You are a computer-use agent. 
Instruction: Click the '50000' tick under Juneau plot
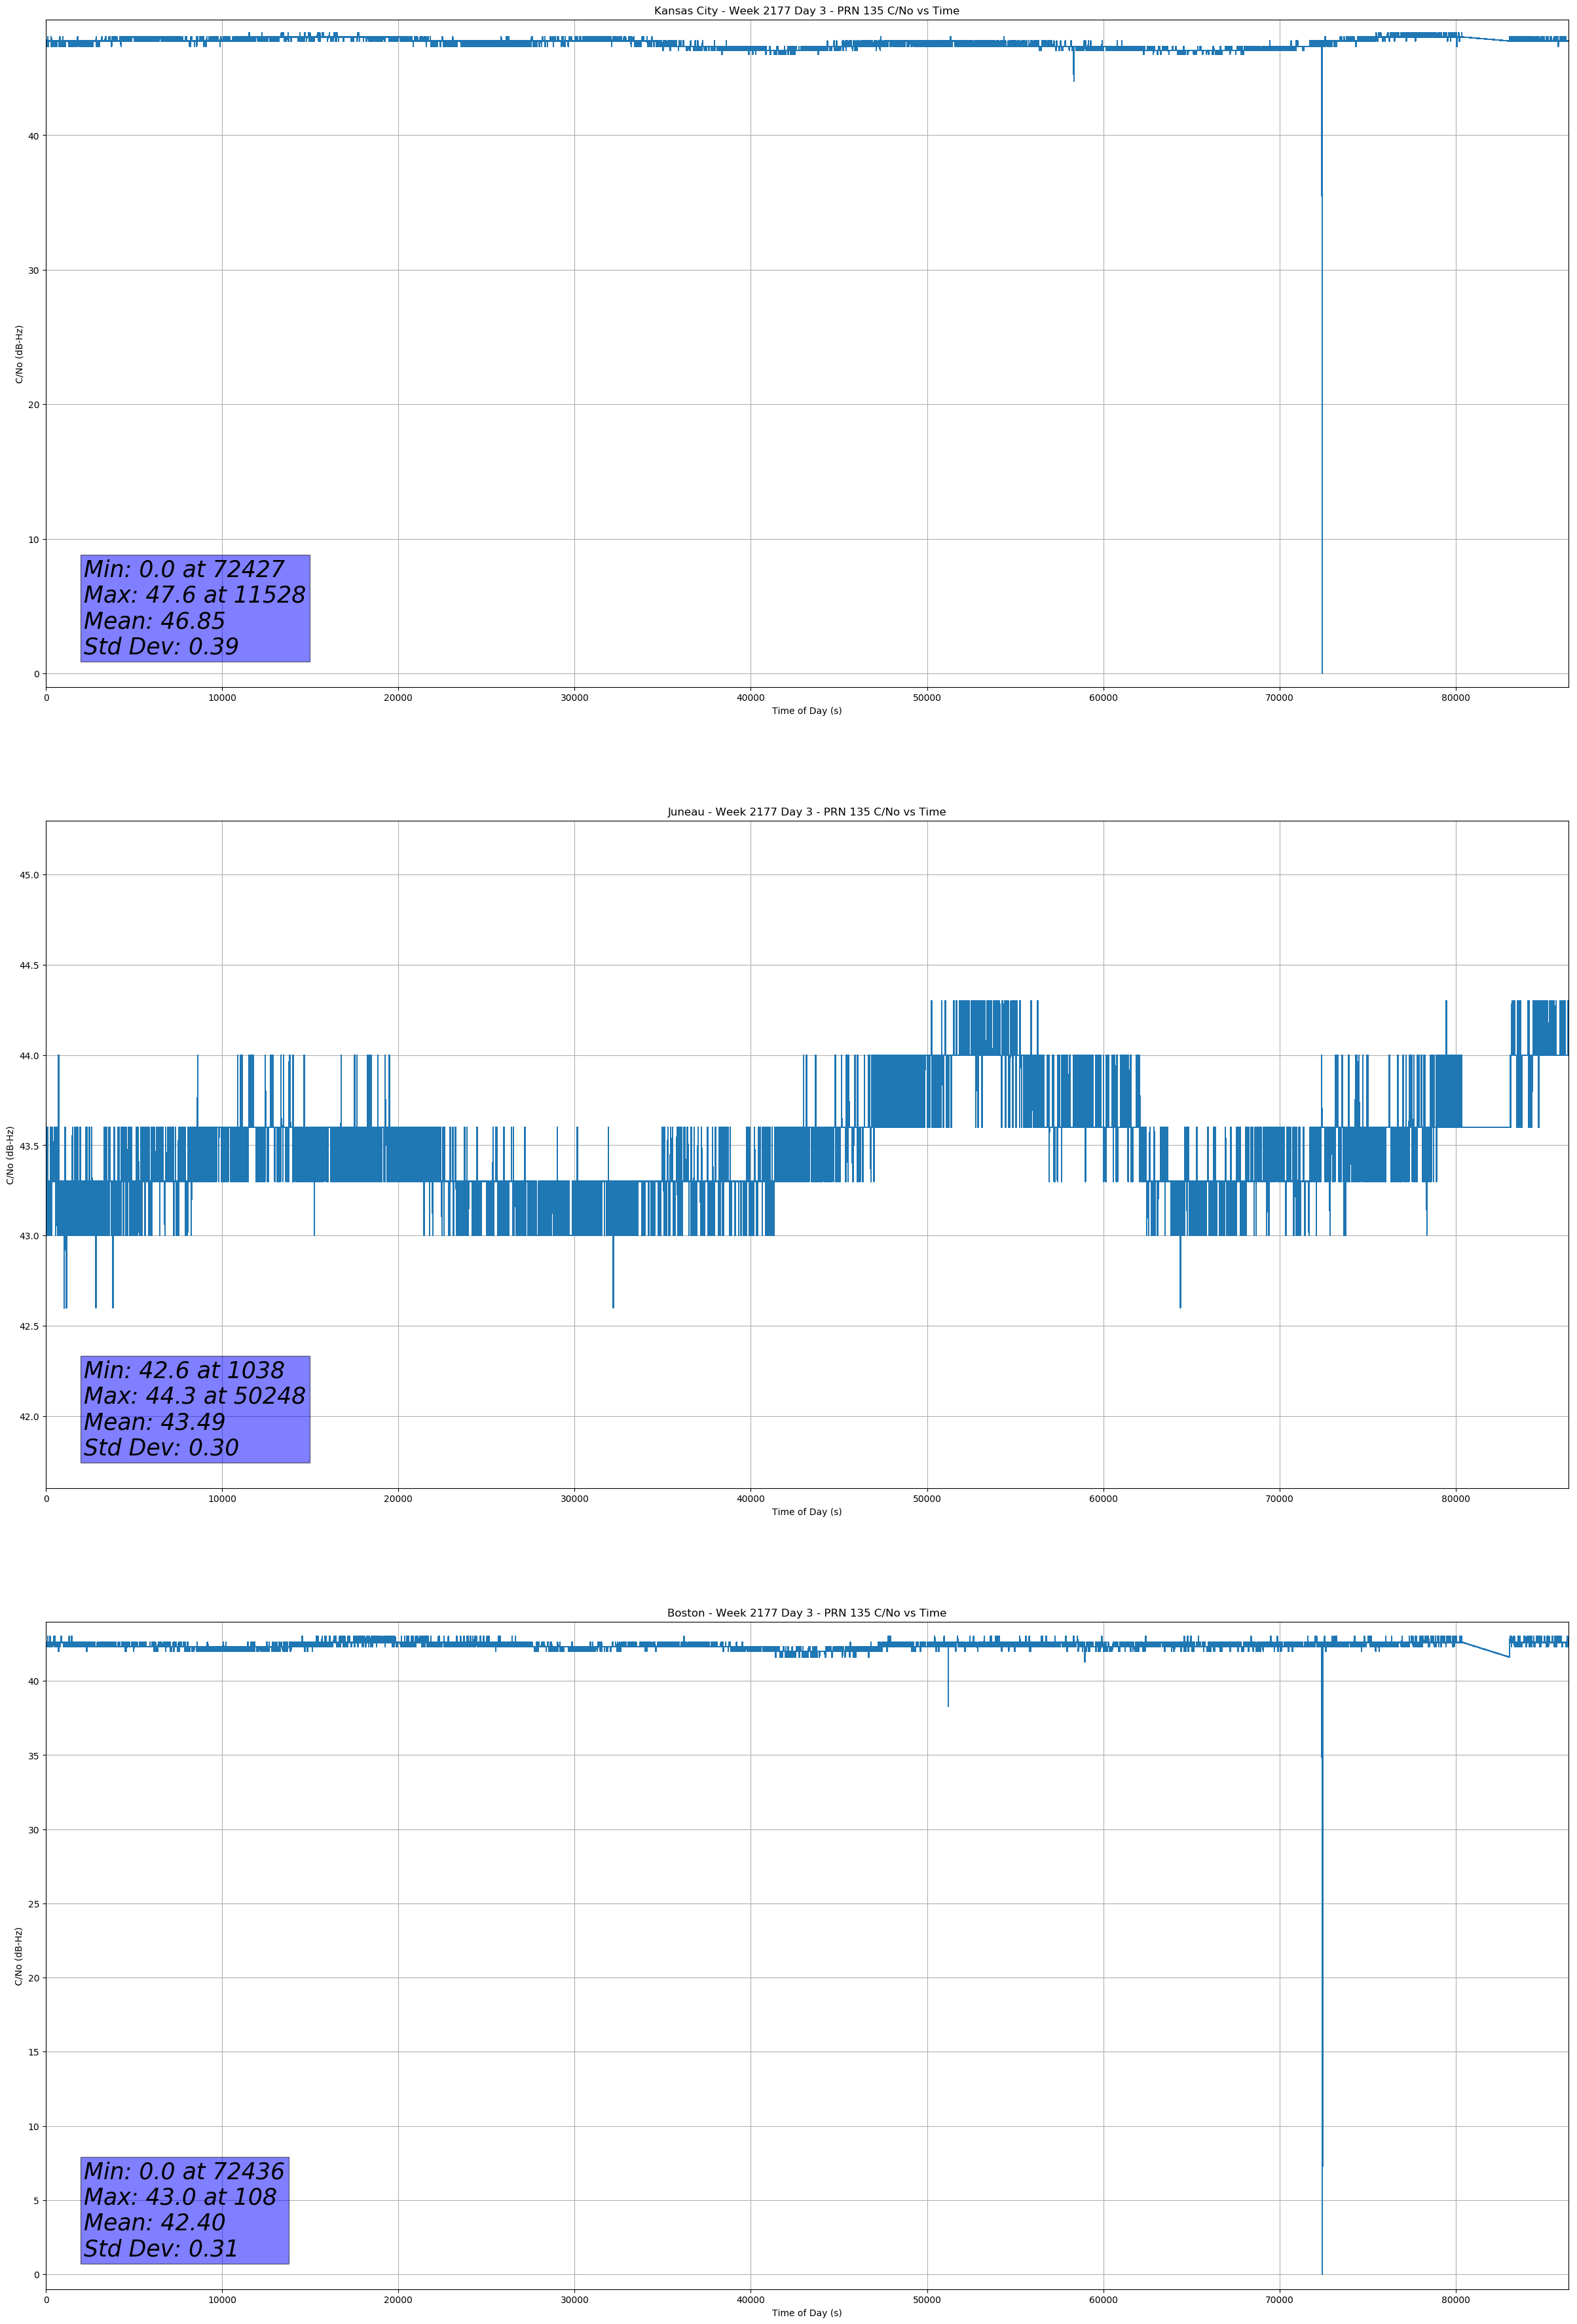(927, 1499)
